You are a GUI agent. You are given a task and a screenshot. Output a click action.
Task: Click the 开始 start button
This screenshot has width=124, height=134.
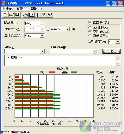111,51
